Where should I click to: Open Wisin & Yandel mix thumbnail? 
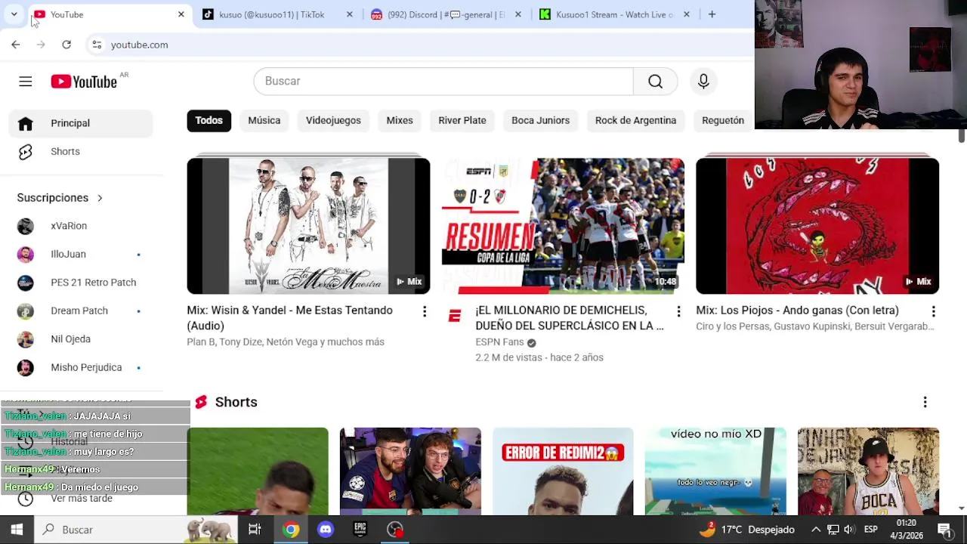[x=308, y=226]
